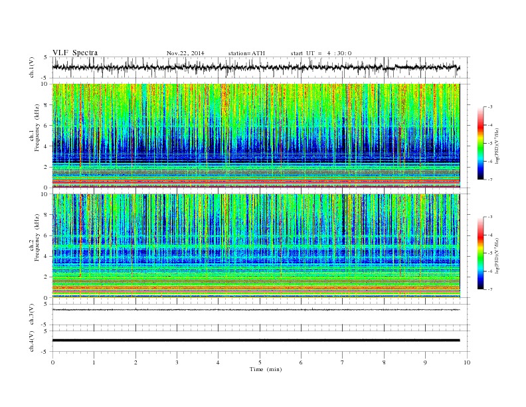Click the "VLF Spectra" title text

[75, 53]
